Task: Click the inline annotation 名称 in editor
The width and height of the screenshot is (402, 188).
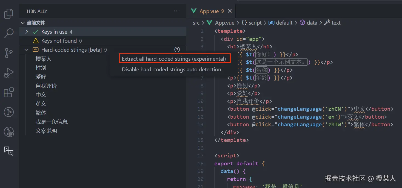Action: pos(261,70)
